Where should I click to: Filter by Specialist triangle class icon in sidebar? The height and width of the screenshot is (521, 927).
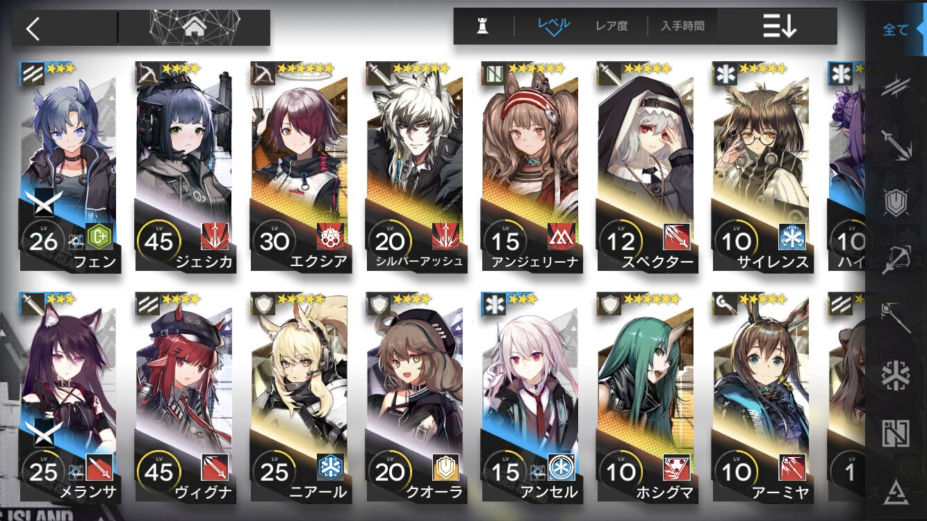[896, 490]
